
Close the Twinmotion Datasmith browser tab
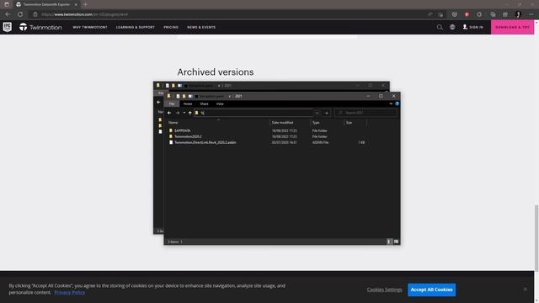click(76, 4)
